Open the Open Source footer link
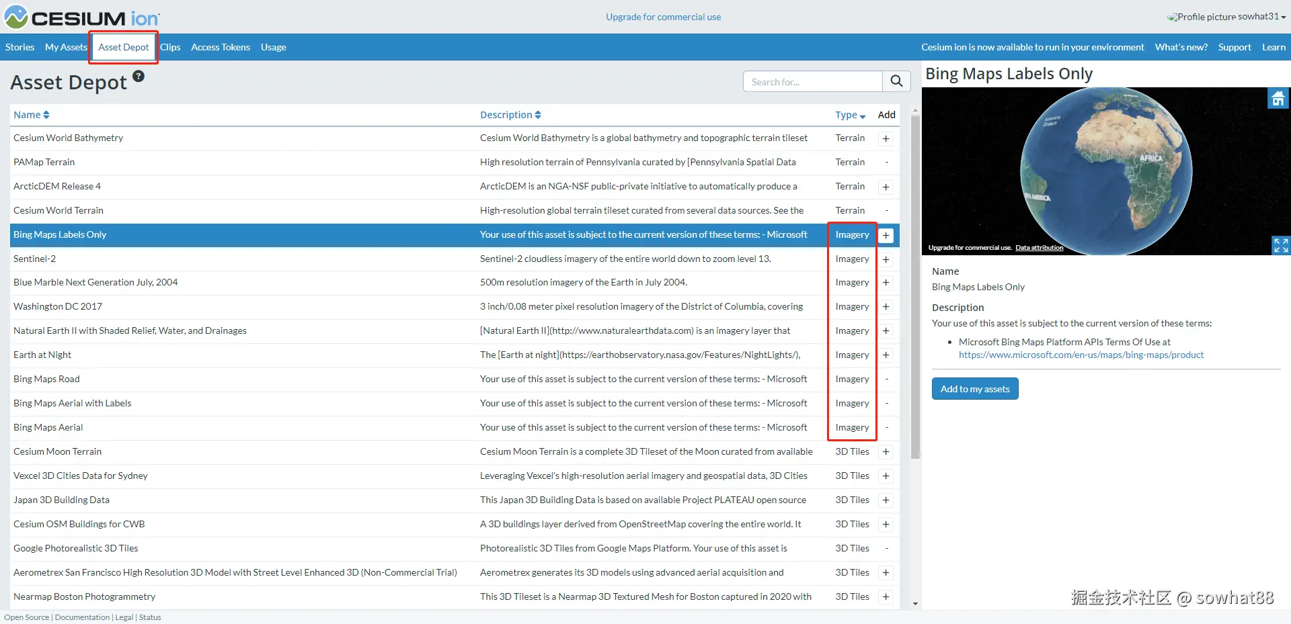 [27, 617]
